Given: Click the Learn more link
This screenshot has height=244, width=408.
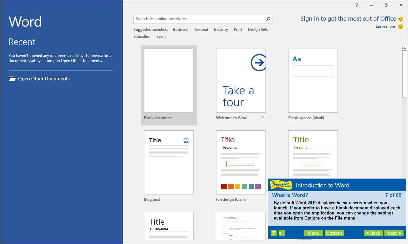Looking at the screenshot, I should (x=385, y=26).
